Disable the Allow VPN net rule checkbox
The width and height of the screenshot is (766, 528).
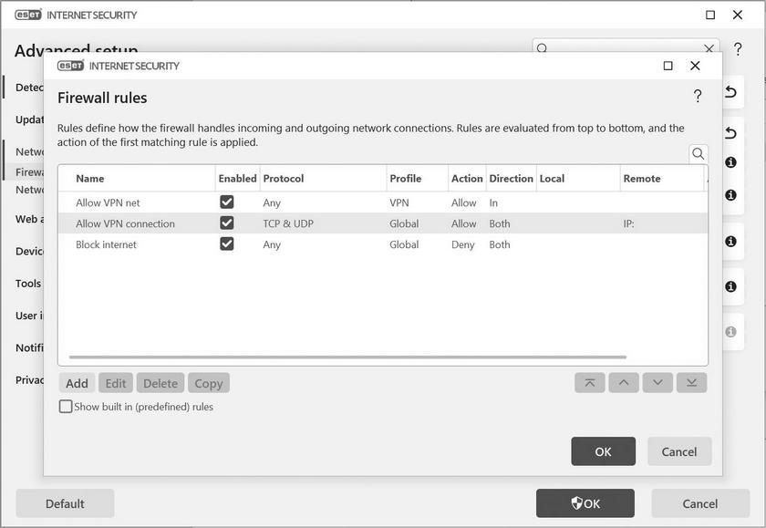227,202
